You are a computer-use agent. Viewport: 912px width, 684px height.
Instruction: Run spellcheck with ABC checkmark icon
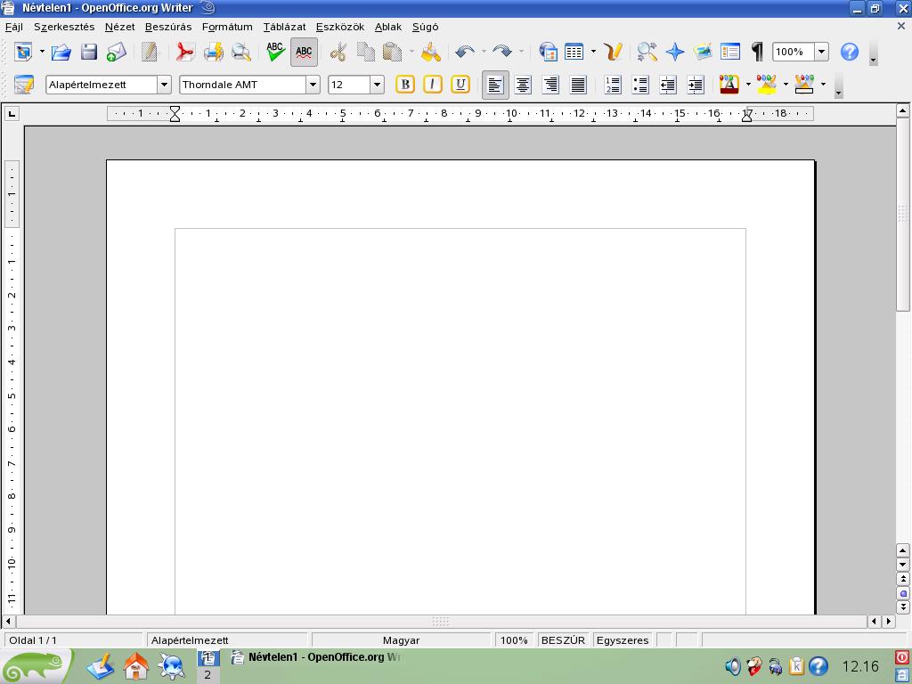[275, 52]
